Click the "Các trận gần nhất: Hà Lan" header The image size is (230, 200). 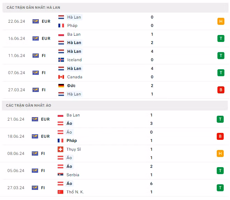click(34, 7)
